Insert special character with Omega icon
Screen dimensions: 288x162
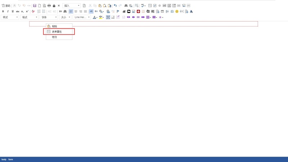pyautogui.click(x=172, y=11)
